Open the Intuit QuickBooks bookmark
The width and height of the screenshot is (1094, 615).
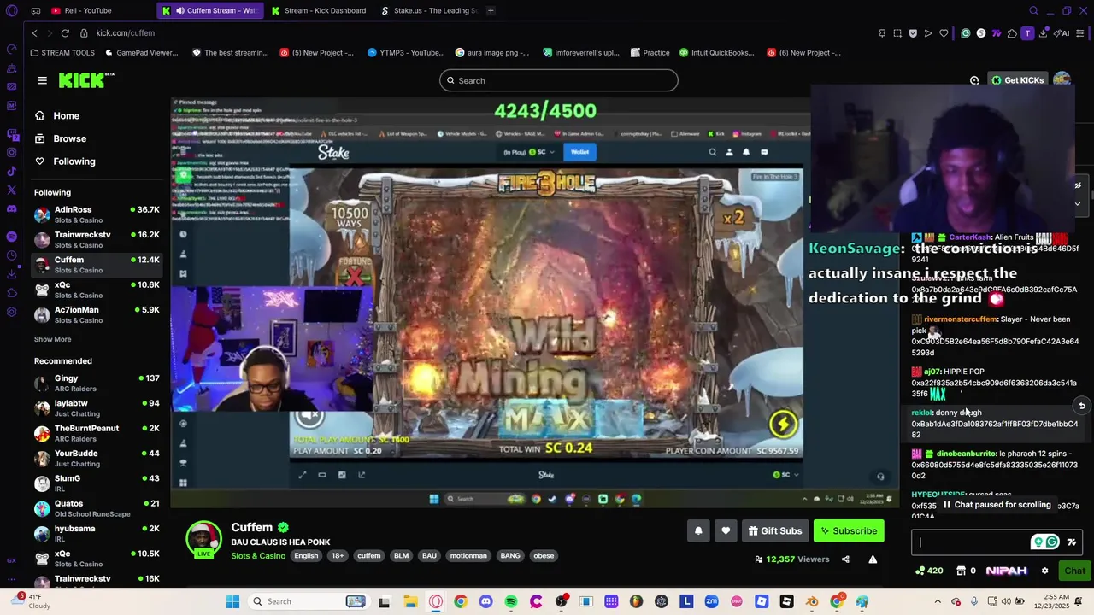point(717,52)
